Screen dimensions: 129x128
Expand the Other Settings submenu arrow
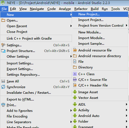71,56
